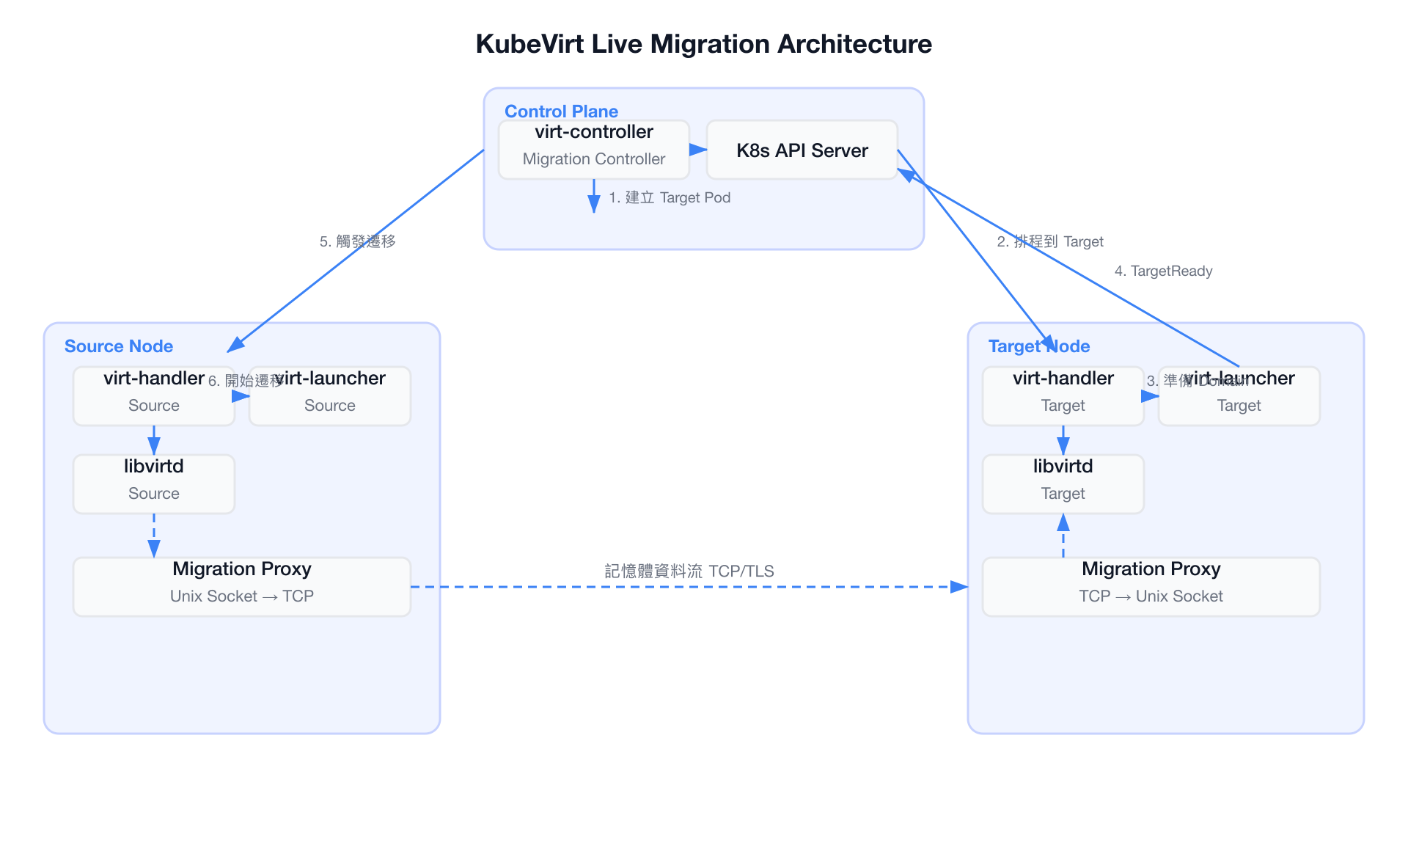The height and width of the screenshot is (851, 1408).
Task: Select the libvirtd Source box
Action: point(154,484)
